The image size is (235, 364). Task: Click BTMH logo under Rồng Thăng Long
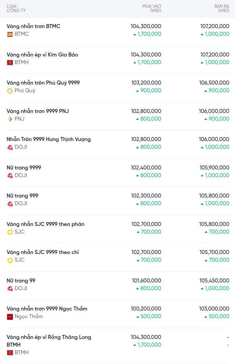(10, 353)
